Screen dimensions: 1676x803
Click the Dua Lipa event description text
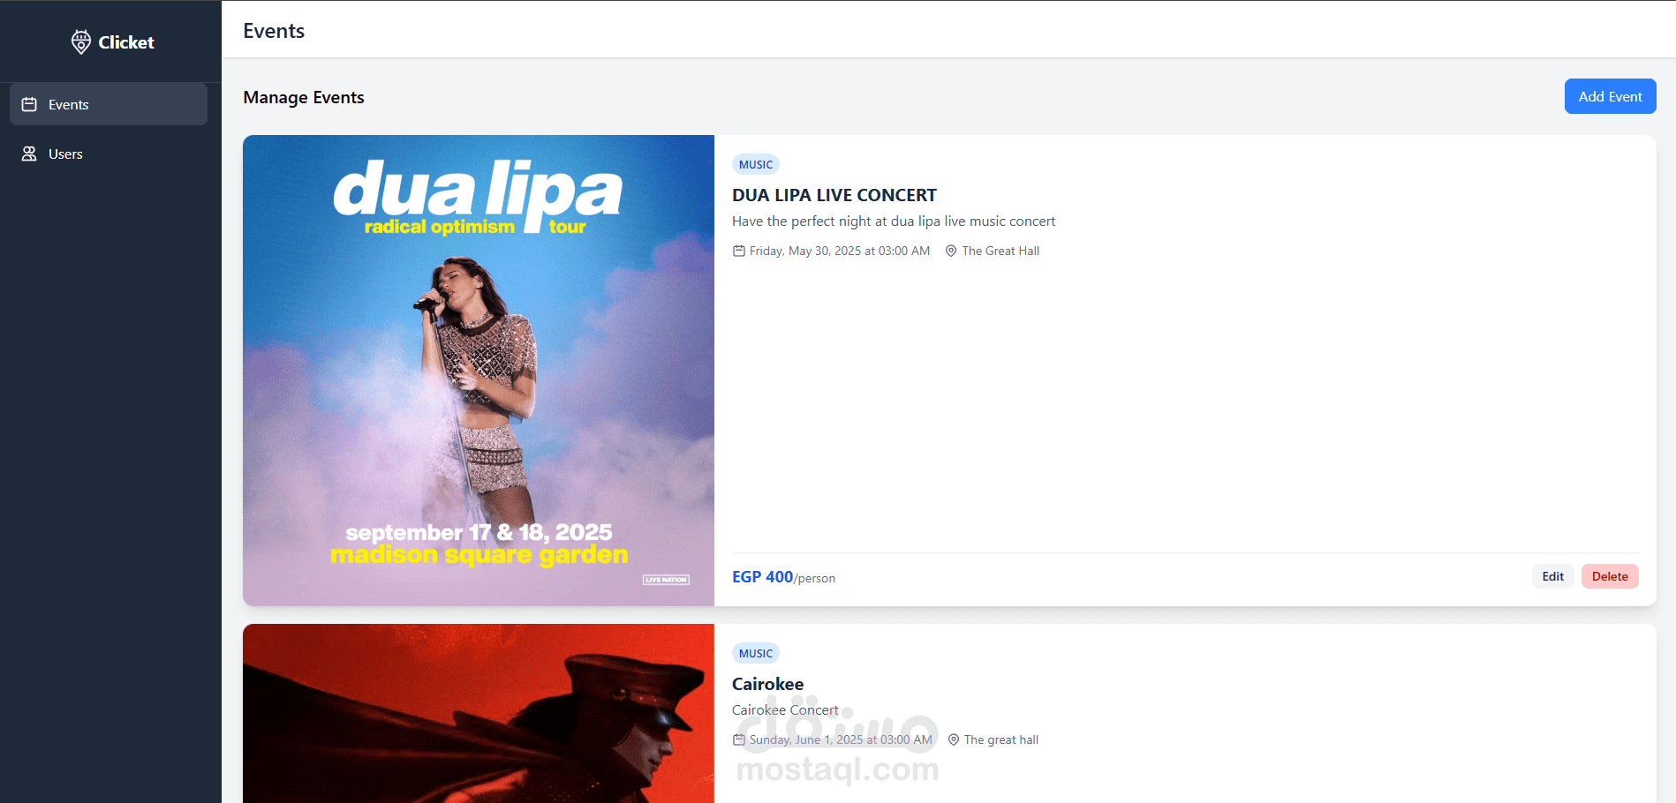894,221
